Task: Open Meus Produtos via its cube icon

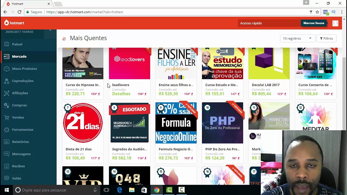Action: pos(7,69)
